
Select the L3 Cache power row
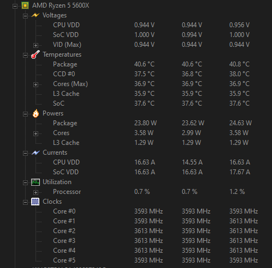pyautogui.click(x=66, y=143)
